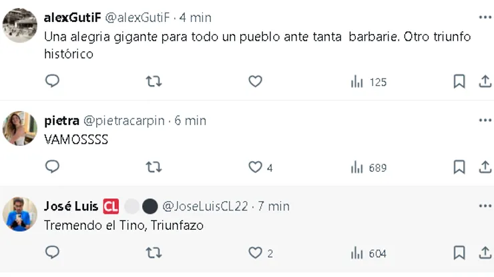The image size is (494, 277).
Task: Like alexGutiF's tweet
Action: click(255, 81)
